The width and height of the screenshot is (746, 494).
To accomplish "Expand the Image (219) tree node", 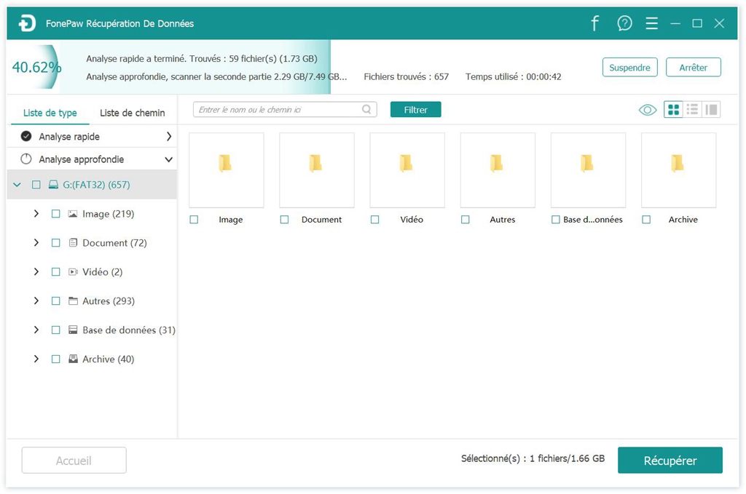I will pyautogui.click(x=36, y=214).
